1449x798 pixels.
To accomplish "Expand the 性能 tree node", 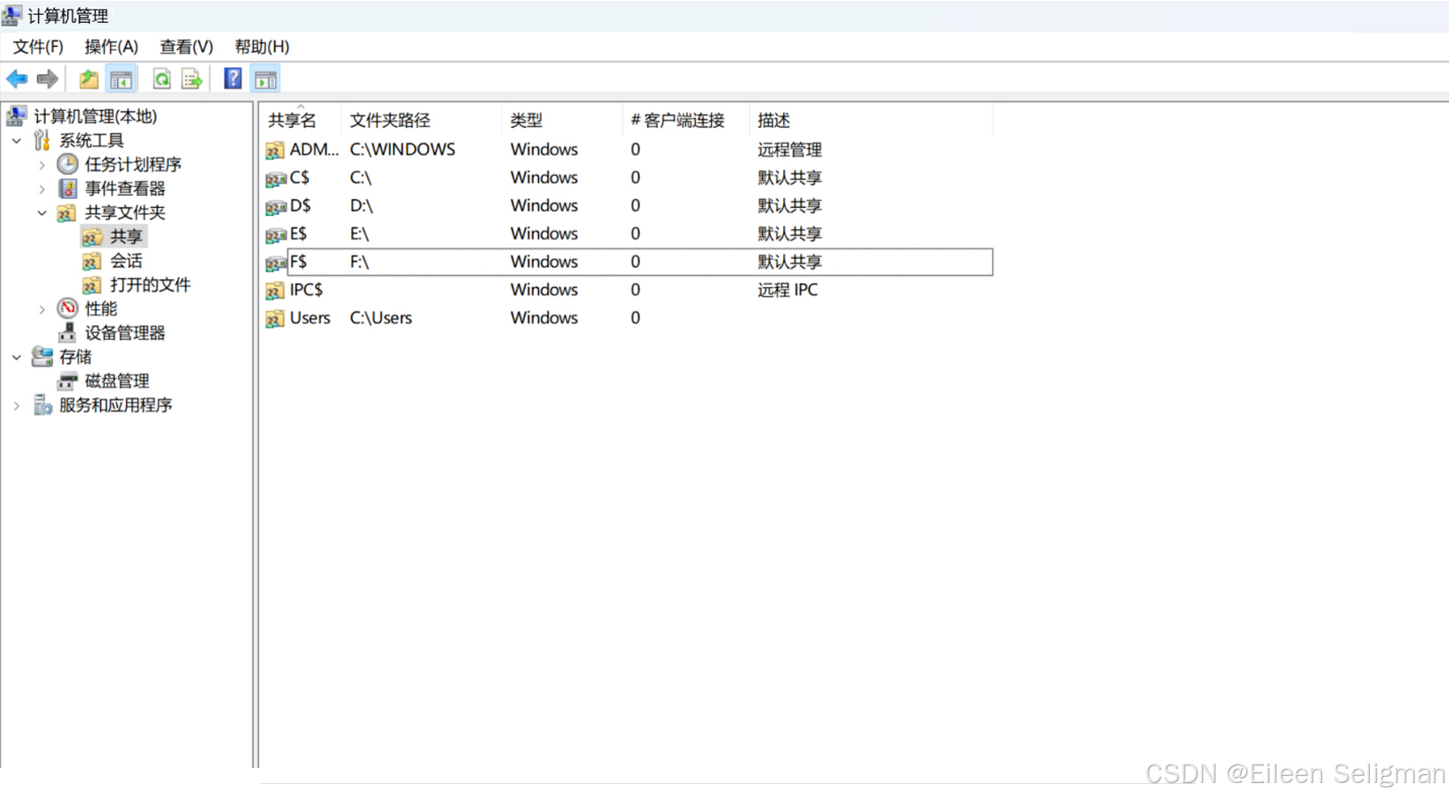I will pyautogui.click(x=41, y=309).
